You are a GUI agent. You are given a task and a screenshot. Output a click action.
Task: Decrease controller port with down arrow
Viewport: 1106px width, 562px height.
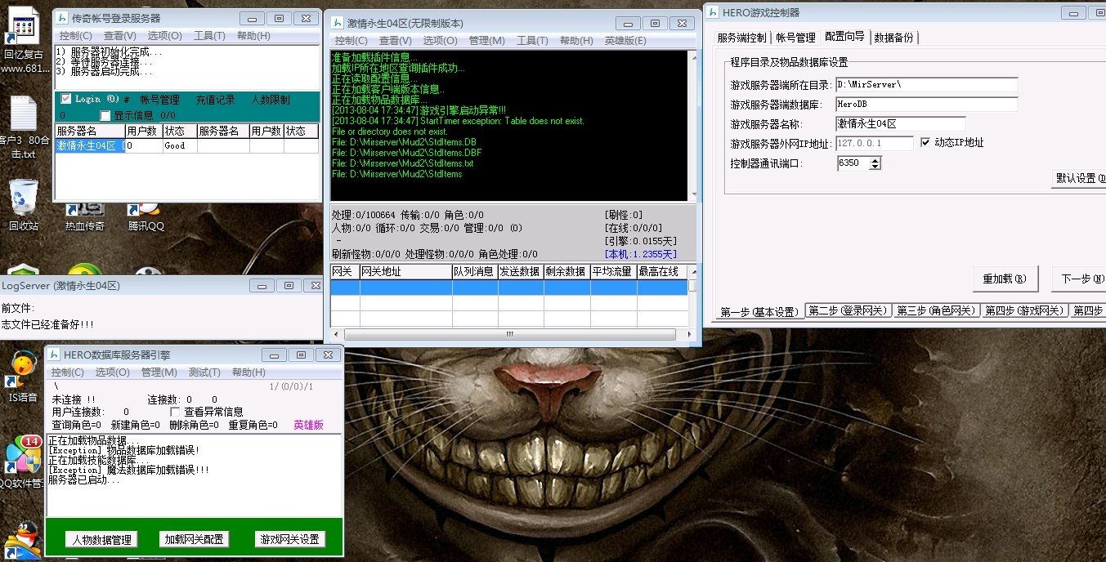coord(875,167)
